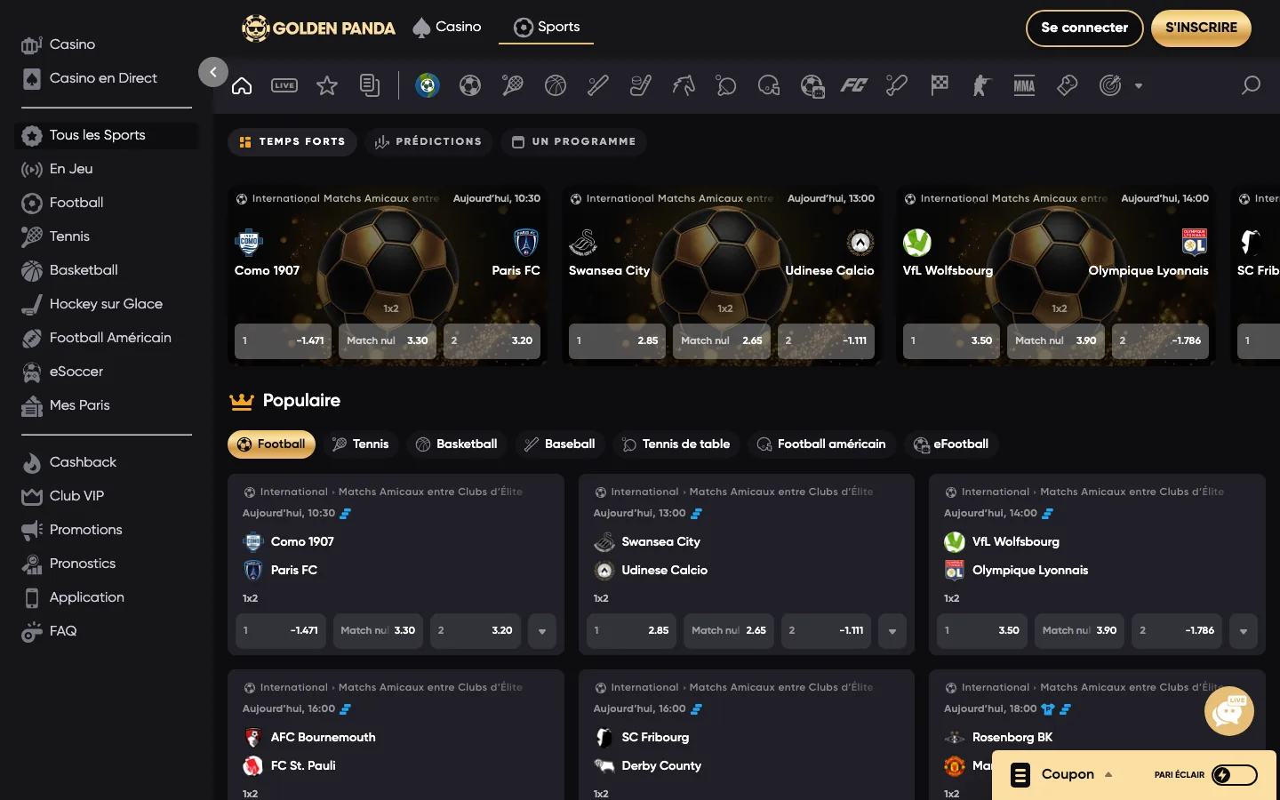Open Tous les Sports in sidebar
This screenshot has width=1280, height=800.
click(x=107, y=135)
